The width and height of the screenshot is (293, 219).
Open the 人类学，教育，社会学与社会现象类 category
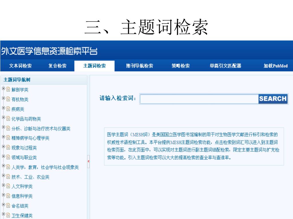click(45, 167)
